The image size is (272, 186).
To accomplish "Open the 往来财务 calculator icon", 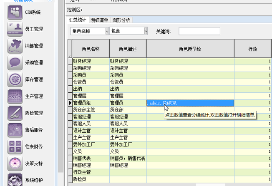I will click(15, 146).
